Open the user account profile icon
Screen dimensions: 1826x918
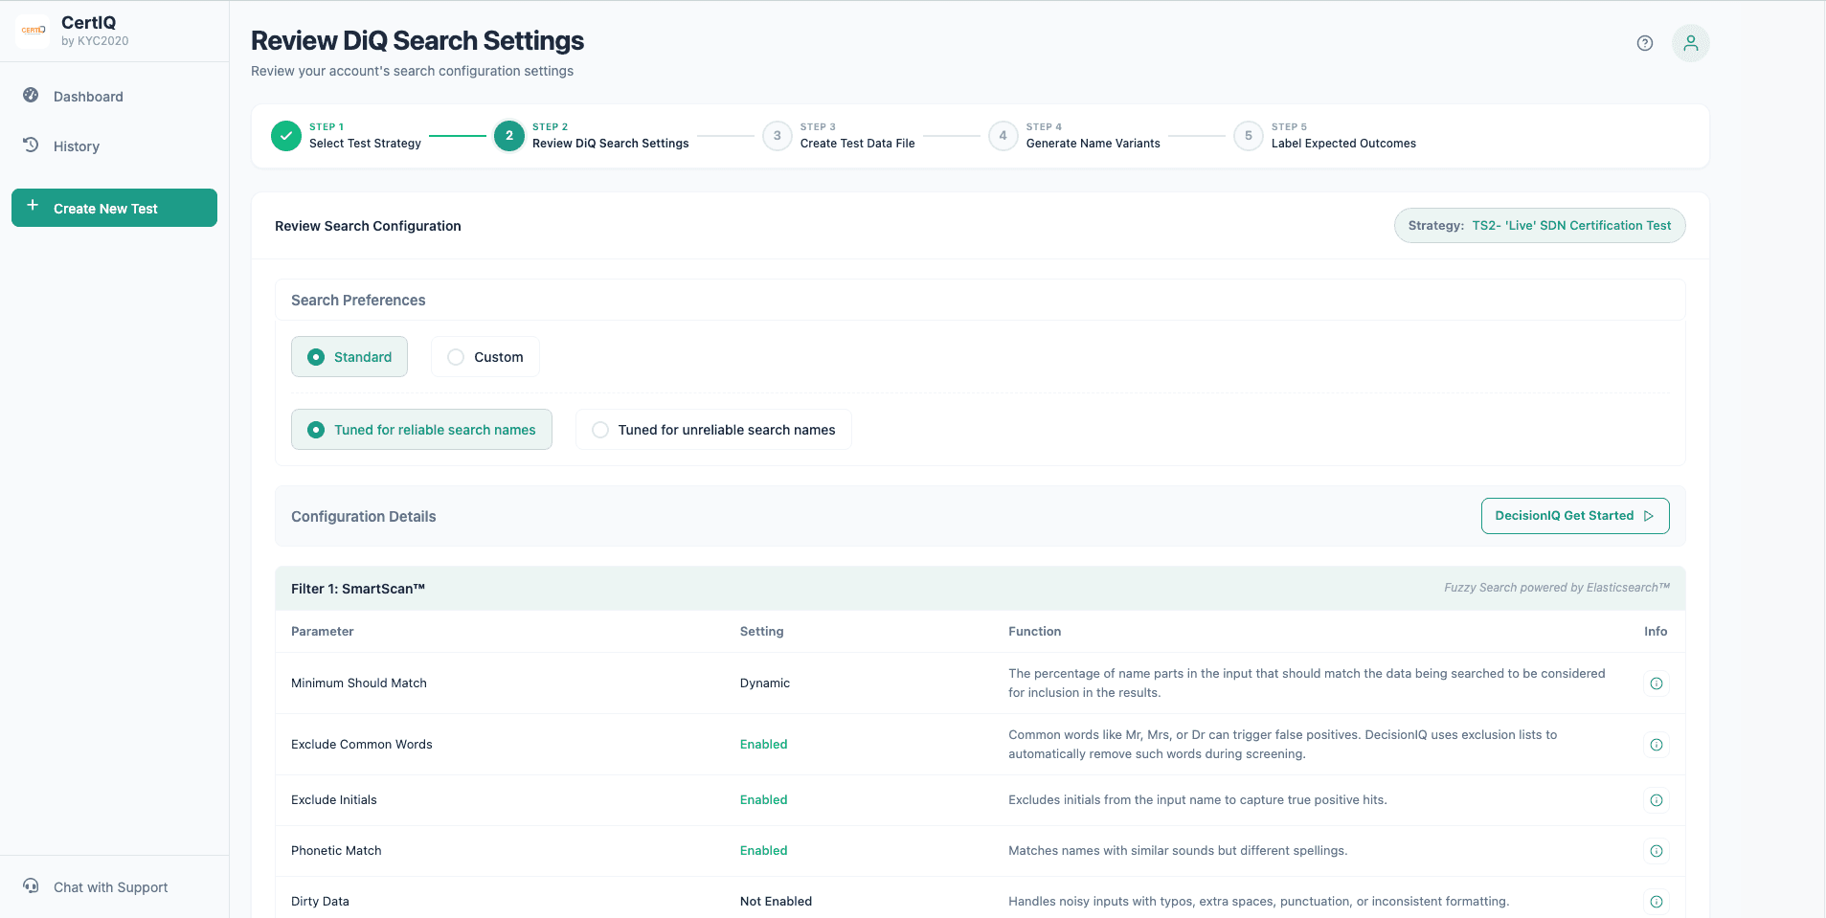(x=1690, y=43)
